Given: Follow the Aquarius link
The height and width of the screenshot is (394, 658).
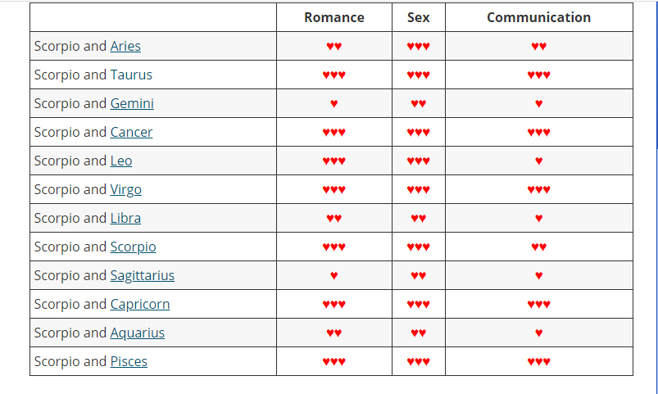Looking at the screenshot, I should click(x=138, y=333).
